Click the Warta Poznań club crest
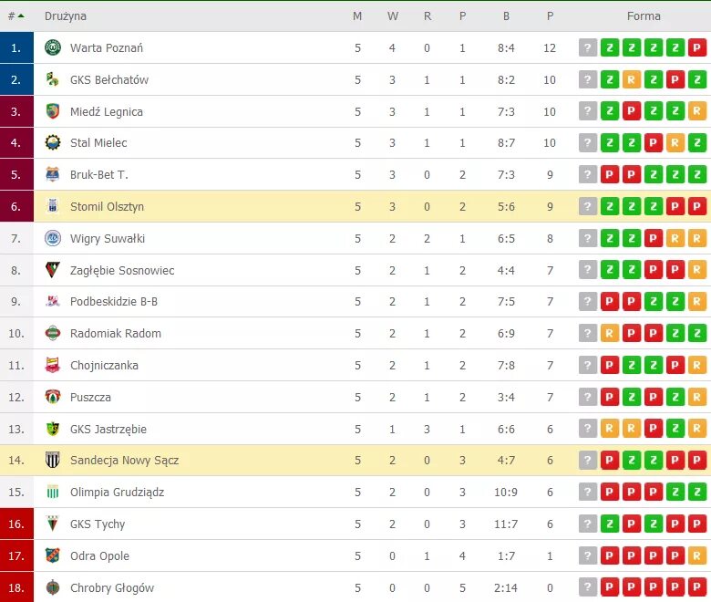 pos(53,47)
